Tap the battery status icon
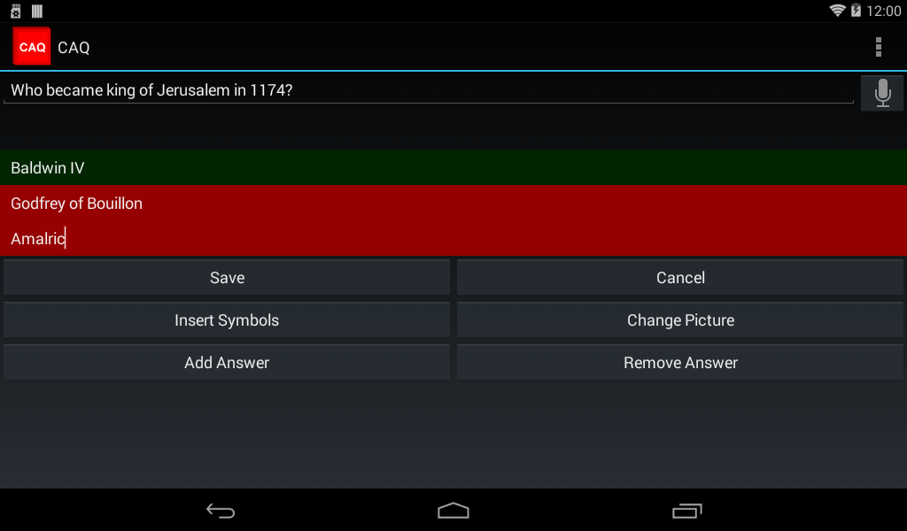Image resolution: width=907 pixels, height=531 pixels. click(856, 11)
